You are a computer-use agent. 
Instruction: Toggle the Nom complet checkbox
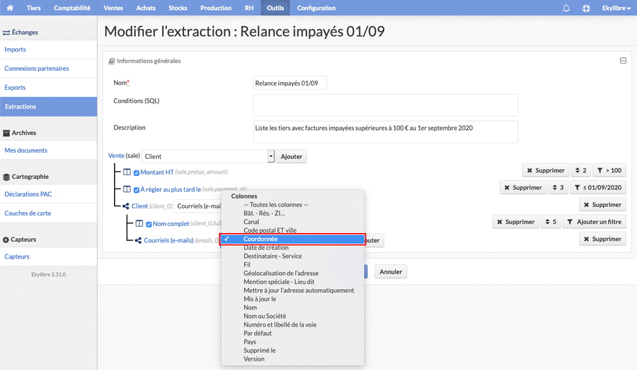coord(148,224)
